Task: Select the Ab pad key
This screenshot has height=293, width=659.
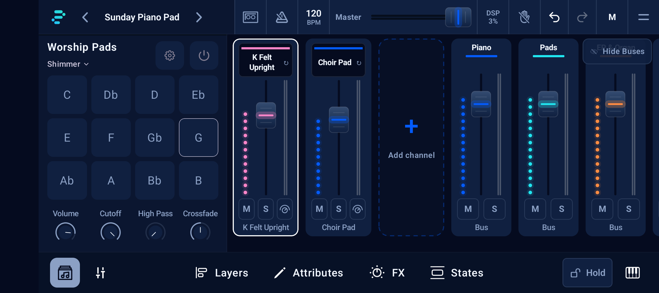Action: click(67, 180)
